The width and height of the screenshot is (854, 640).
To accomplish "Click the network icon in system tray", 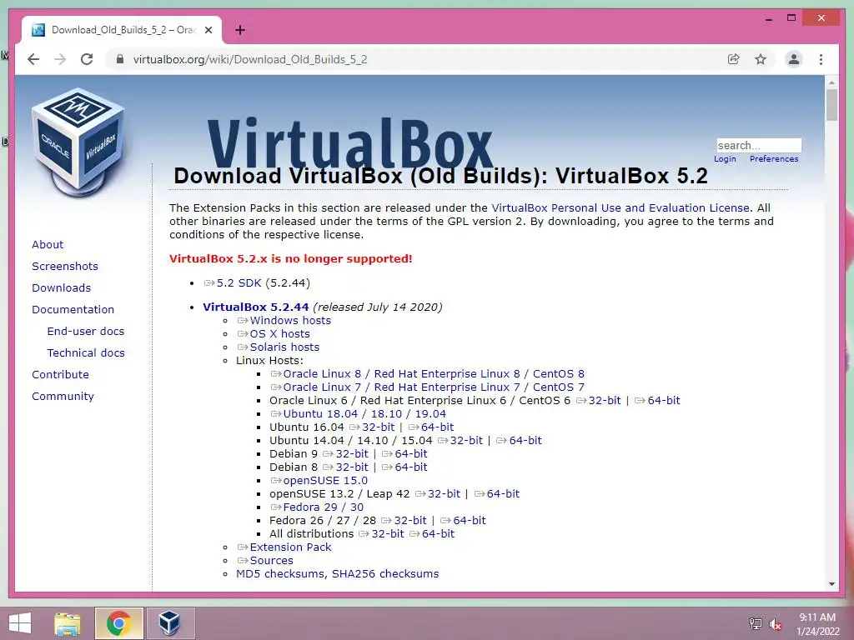I will click(x=755, y=623).
